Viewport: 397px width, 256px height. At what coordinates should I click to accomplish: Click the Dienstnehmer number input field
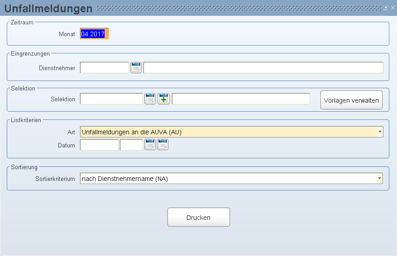104,68
